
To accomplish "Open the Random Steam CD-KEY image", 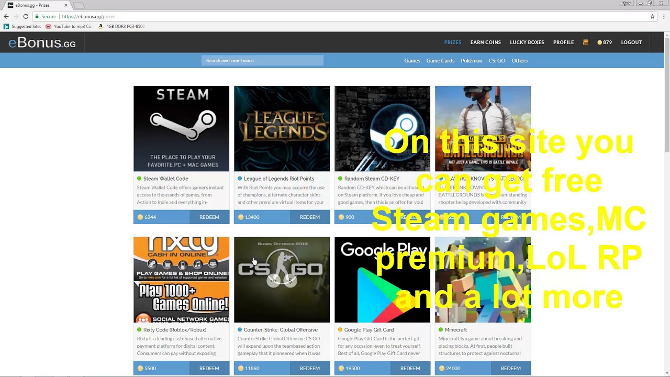I will pos(382,128).
